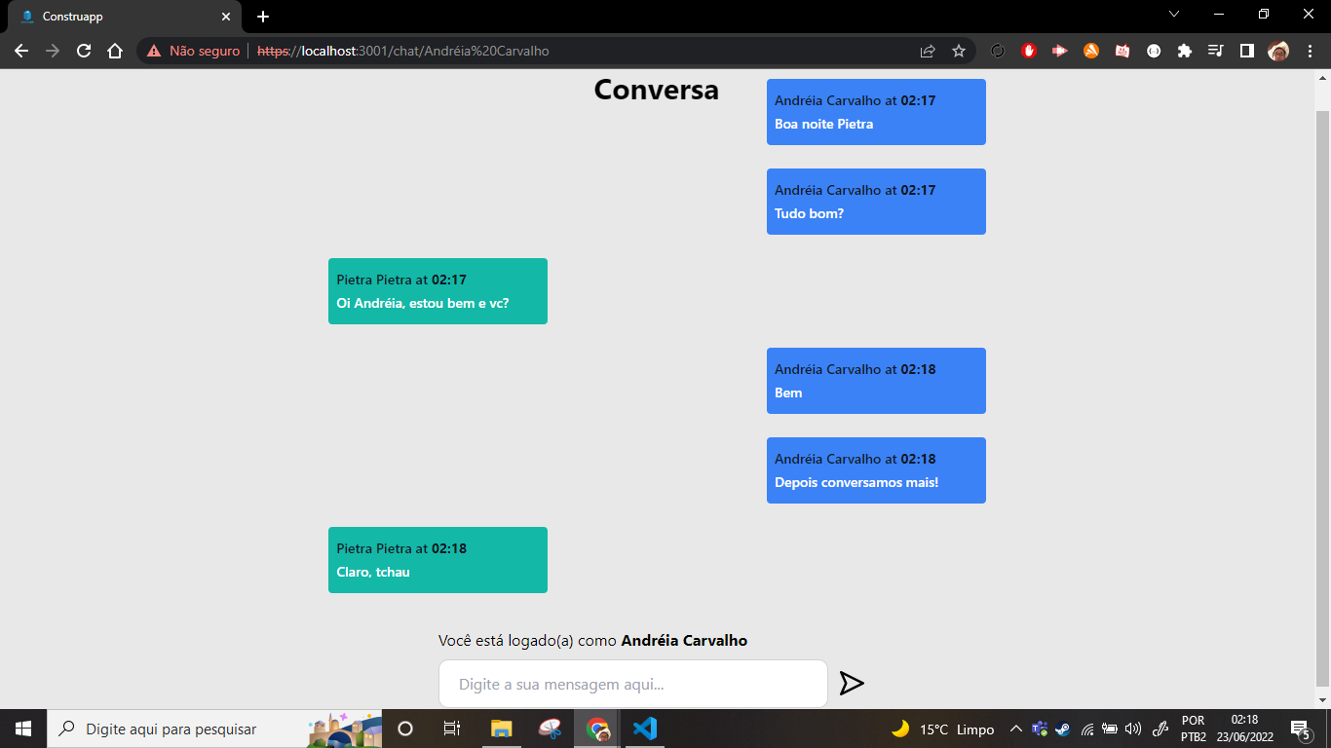
Task: Select the Construapp tab
Action: coord(123,17)
